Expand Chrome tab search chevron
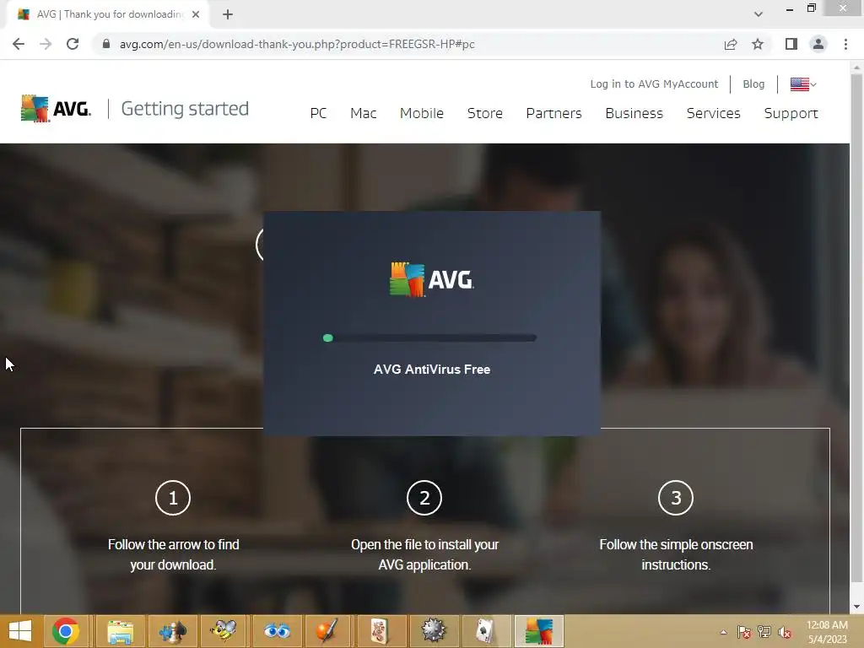 pyautogui.click(x=759, y=14)
